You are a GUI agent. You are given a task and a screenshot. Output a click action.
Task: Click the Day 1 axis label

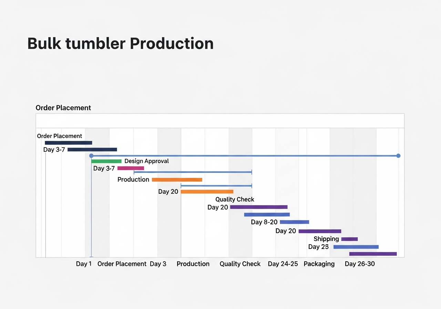click(x=84, y=264)
